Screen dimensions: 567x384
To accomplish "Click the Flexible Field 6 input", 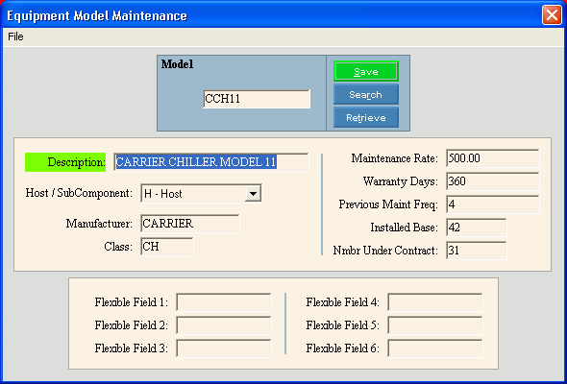I will 435,348.
